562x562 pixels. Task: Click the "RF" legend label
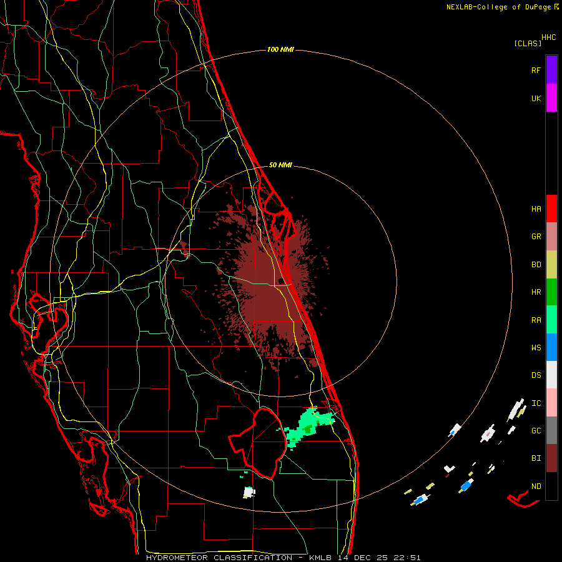coord(536,70)
